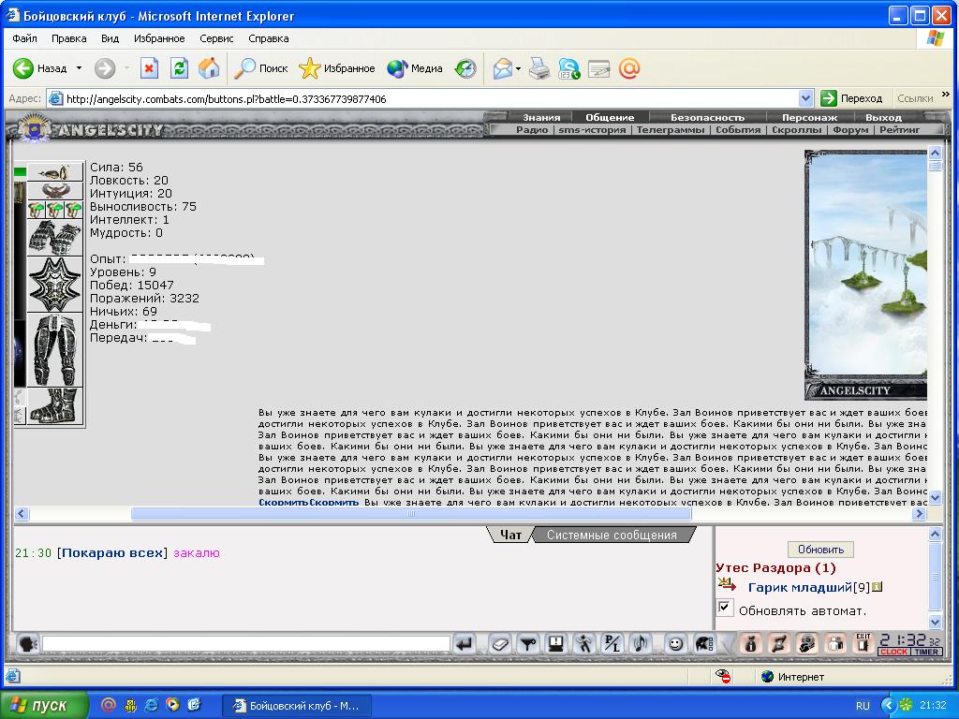Open the Назад history dropdown arrow
Viewport: 959px width, 719px height.
(79, 68)
